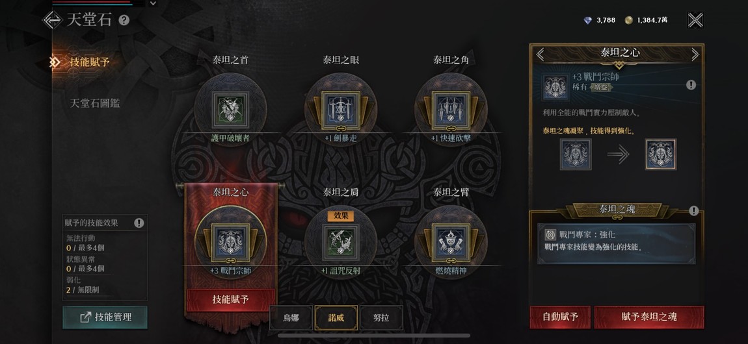Select the 泰坦之臂 燃燒精神 skill icon
Screen dimensions: 748x344
(x=451, y=241)
